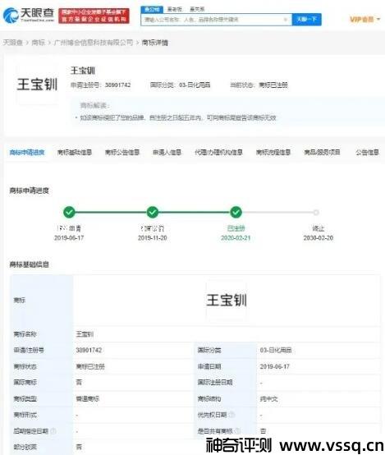385x455 pixels.
Task: Click the 商标已注册 value in the table
Action: tap(90, 366)
